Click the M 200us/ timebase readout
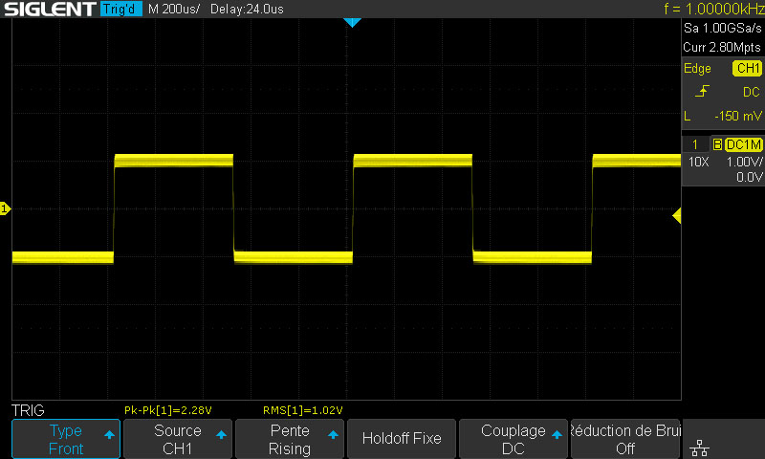This screenshot has height=459, width=765. (x=174, y=9)
